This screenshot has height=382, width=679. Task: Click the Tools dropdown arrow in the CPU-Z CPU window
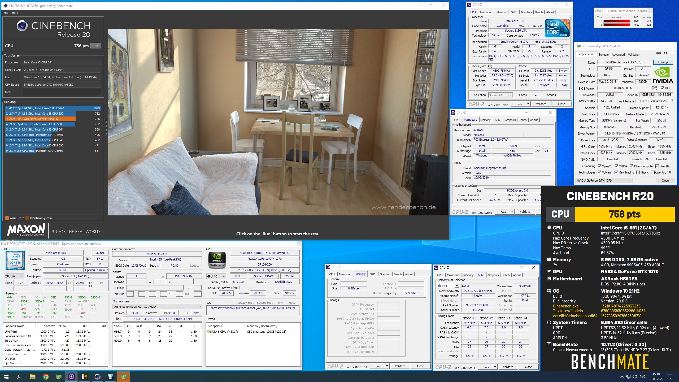click(528, 104)
